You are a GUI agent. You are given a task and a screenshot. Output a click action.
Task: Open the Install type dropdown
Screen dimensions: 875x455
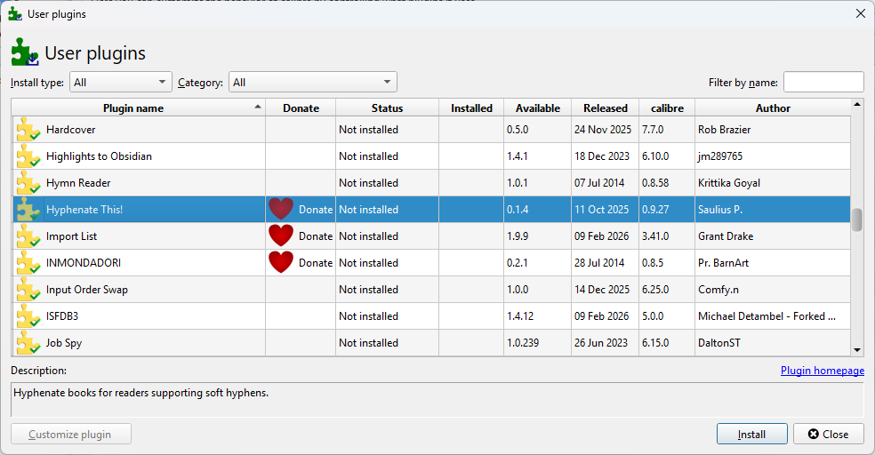pos(120,83)
